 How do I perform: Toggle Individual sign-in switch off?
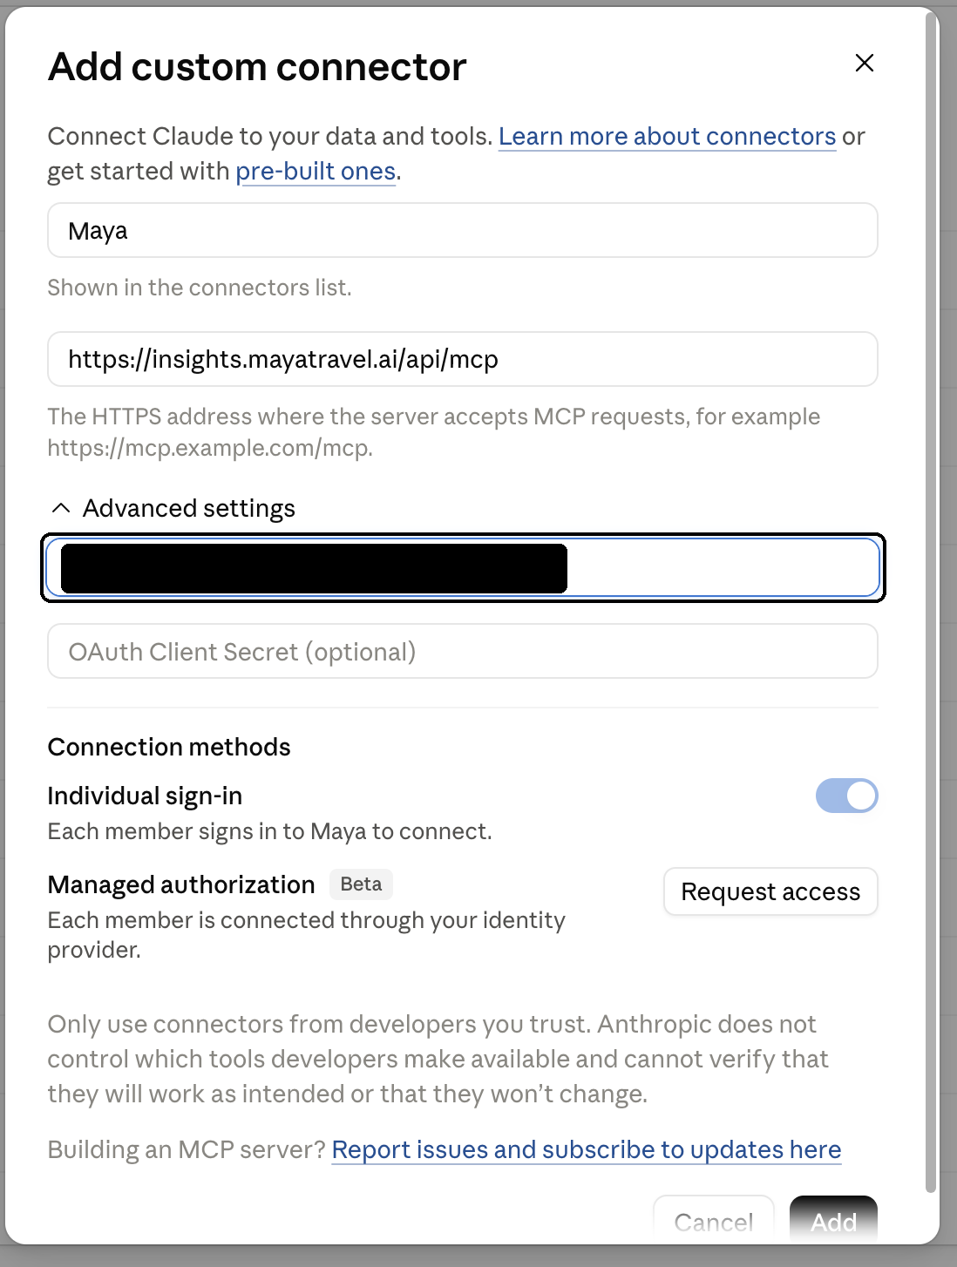[x=846, y=796]
